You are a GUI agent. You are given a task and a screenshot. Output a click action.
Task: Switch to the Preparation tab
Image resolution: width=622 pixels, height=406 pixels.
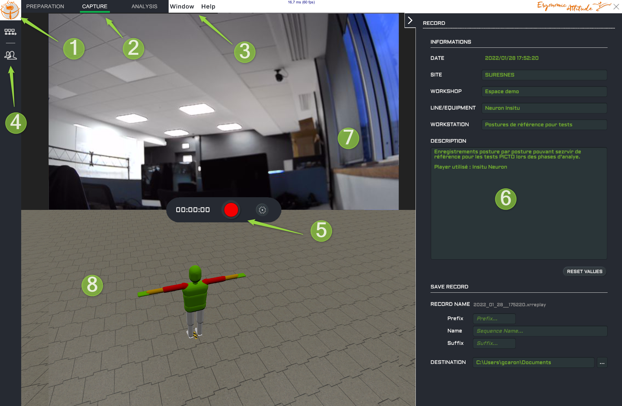[x=45, y=6]
